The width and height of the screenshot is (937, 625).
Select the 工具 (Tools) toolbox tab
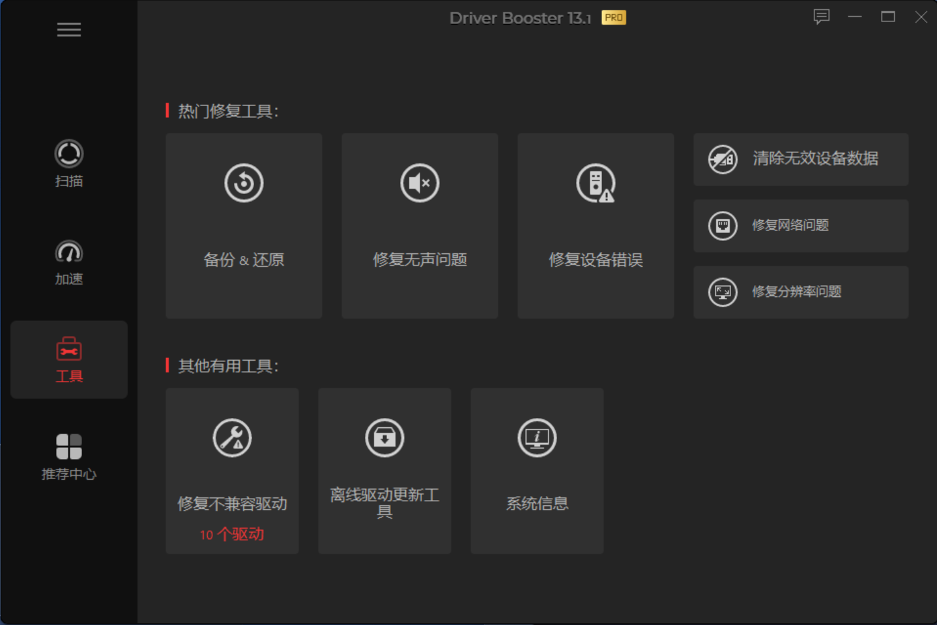[68, 350]
